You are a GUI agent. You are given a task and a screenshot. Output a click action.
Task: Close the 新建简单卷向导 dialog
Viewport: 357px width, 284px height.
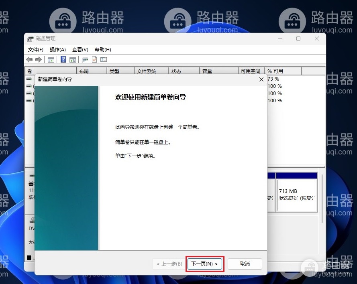click(261, 79)
